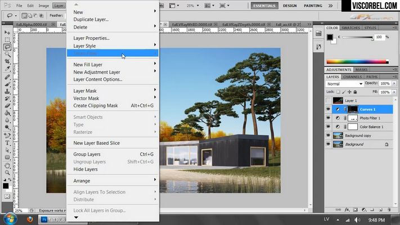Viewport: 400px width, 225px height.
Task: Select the Eyedropper tool
Action: pos(7,69)
